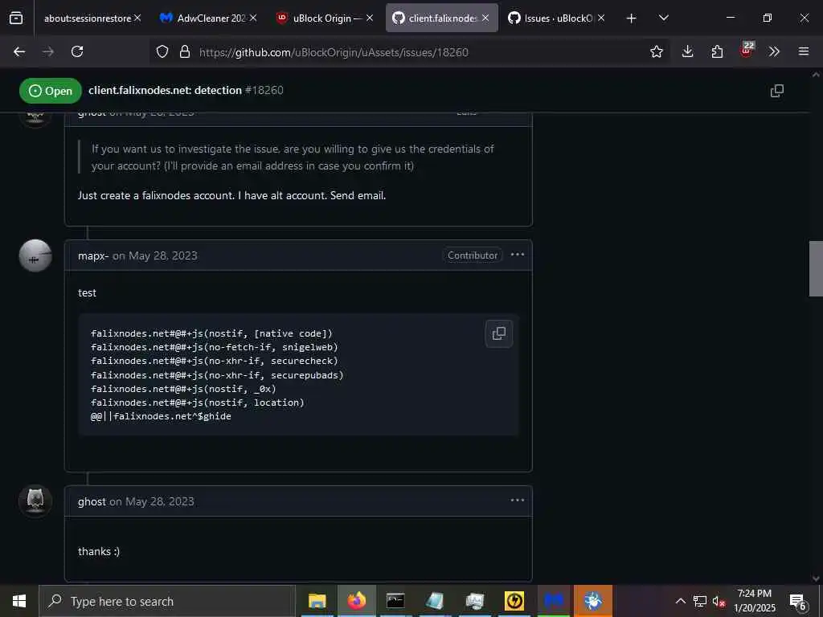The width and height of the screenshot is (823, 617).
Task: Switch to about:sessionrestore tab
Action: point(87,18)
